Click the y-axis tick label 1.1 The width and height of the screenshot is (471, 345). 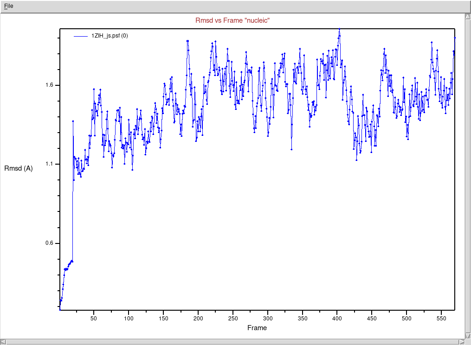click(x=49, y=164)
